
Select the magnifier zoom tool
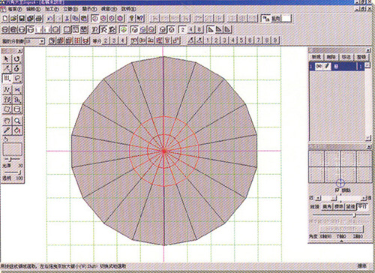click(x=17, y=121)
